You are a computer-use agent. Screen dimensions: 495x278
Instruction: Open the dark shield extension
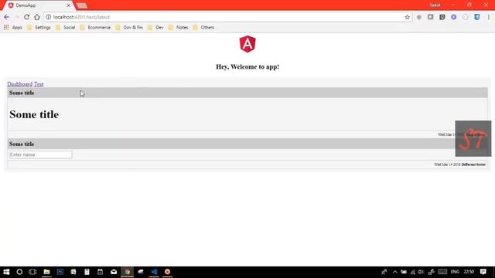[442, 17]
